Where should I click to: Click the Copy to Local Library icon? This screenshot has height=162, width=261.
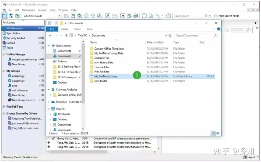click(x=66, y=16)
